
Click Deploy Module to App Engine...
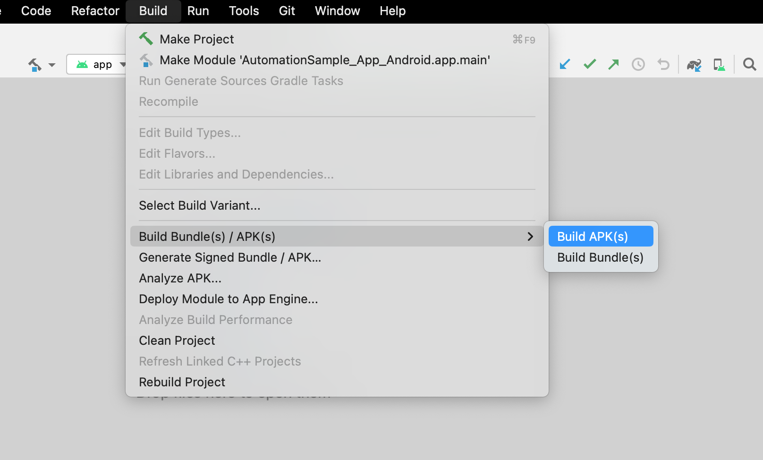pos(337,299)
